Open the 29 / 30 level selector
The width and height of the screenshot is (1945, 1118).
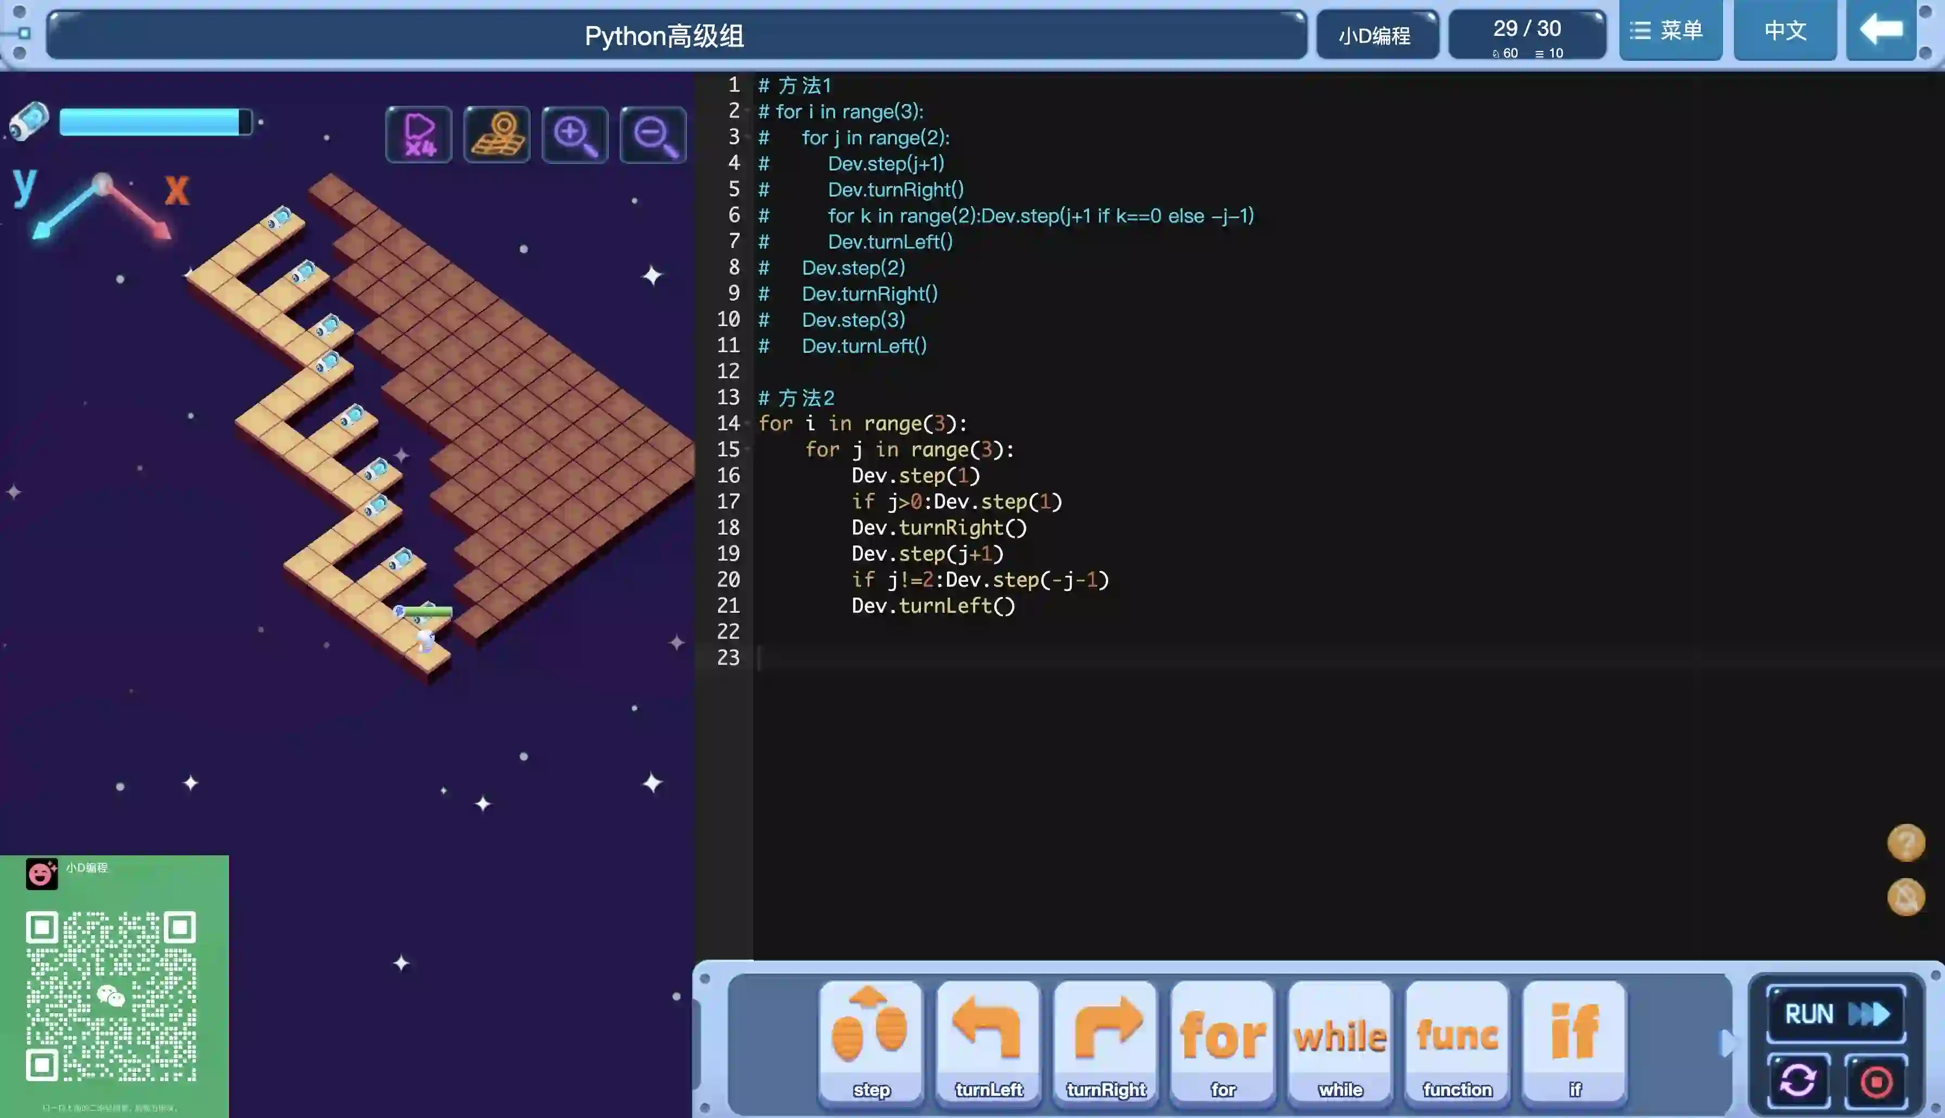tap(1527, 35)
